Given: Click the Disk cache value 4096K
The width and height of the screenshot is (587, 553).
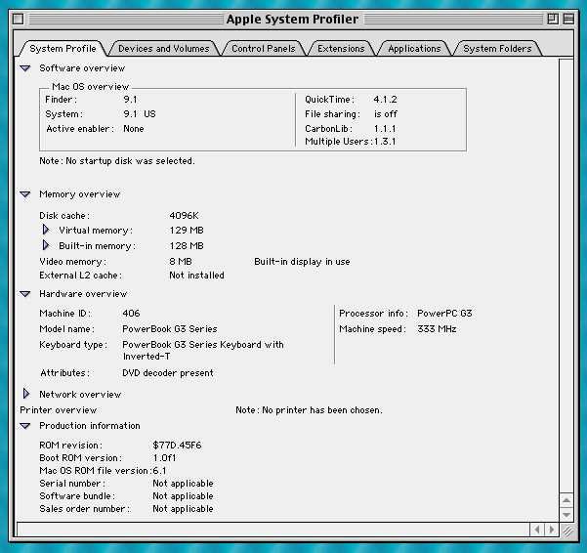Looking at the screenshot, I should (x=184, y=216).
